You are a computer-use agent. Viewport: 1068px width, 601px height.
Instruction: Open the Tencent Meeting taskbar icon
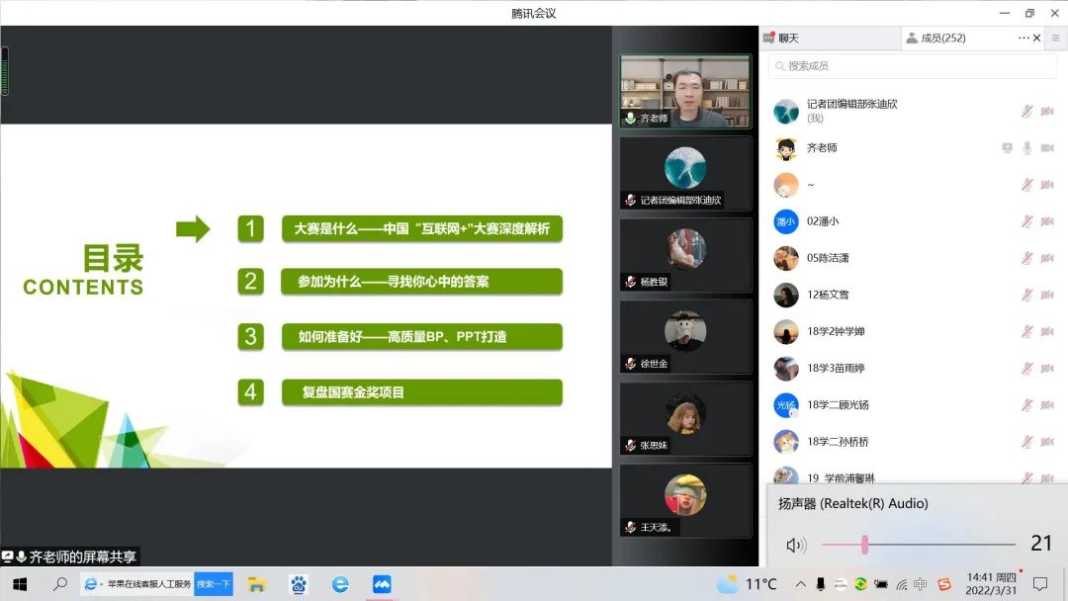coord(382,584)
